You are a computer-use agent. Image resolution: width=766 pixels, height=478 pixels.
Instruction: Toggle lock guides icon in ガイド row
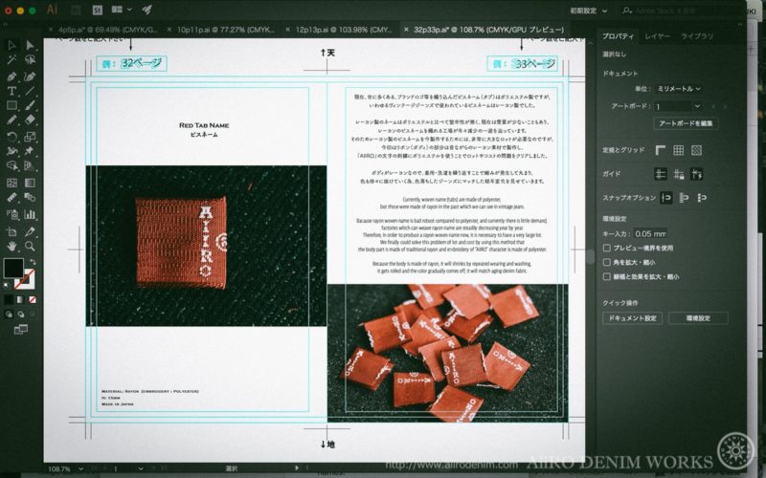click(x=679, y=174)
